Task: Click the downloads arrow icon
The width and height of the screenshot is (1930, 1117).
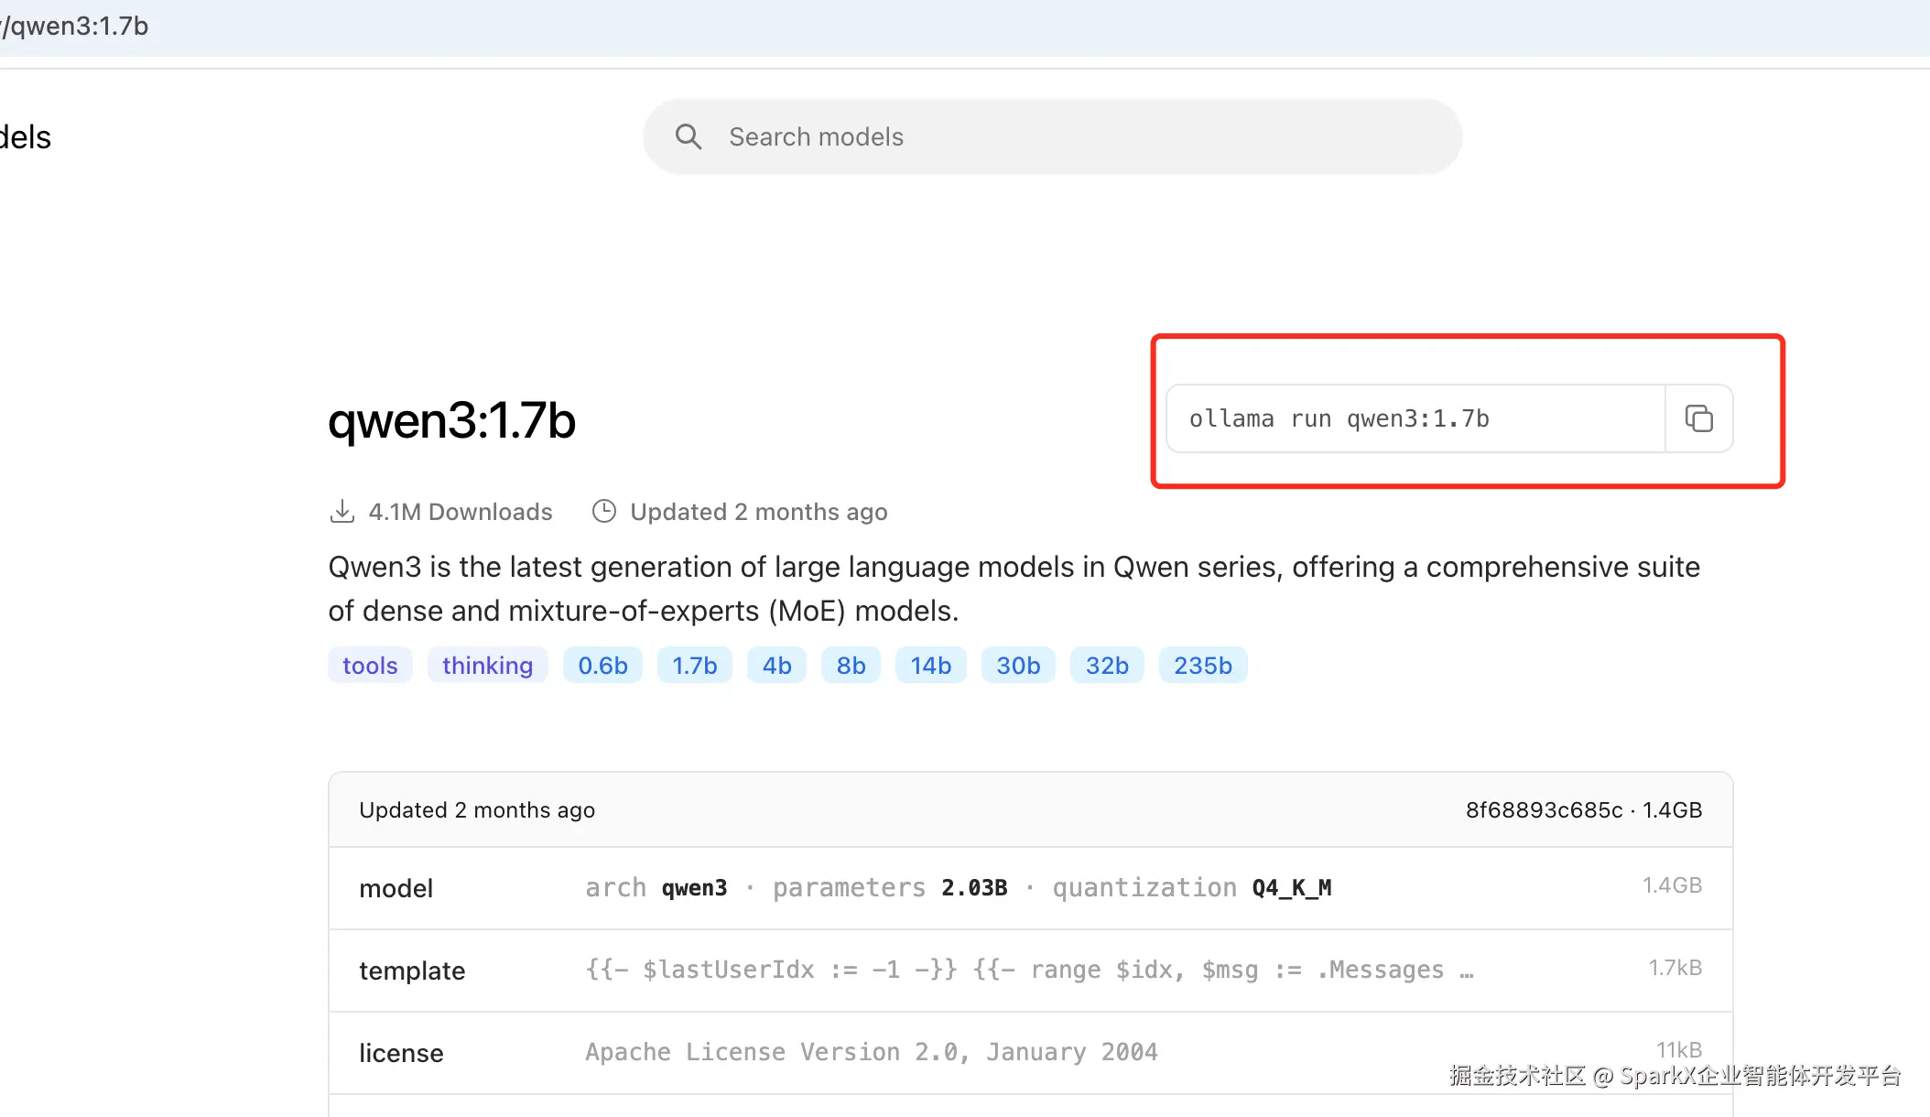Action: [342, 512]
